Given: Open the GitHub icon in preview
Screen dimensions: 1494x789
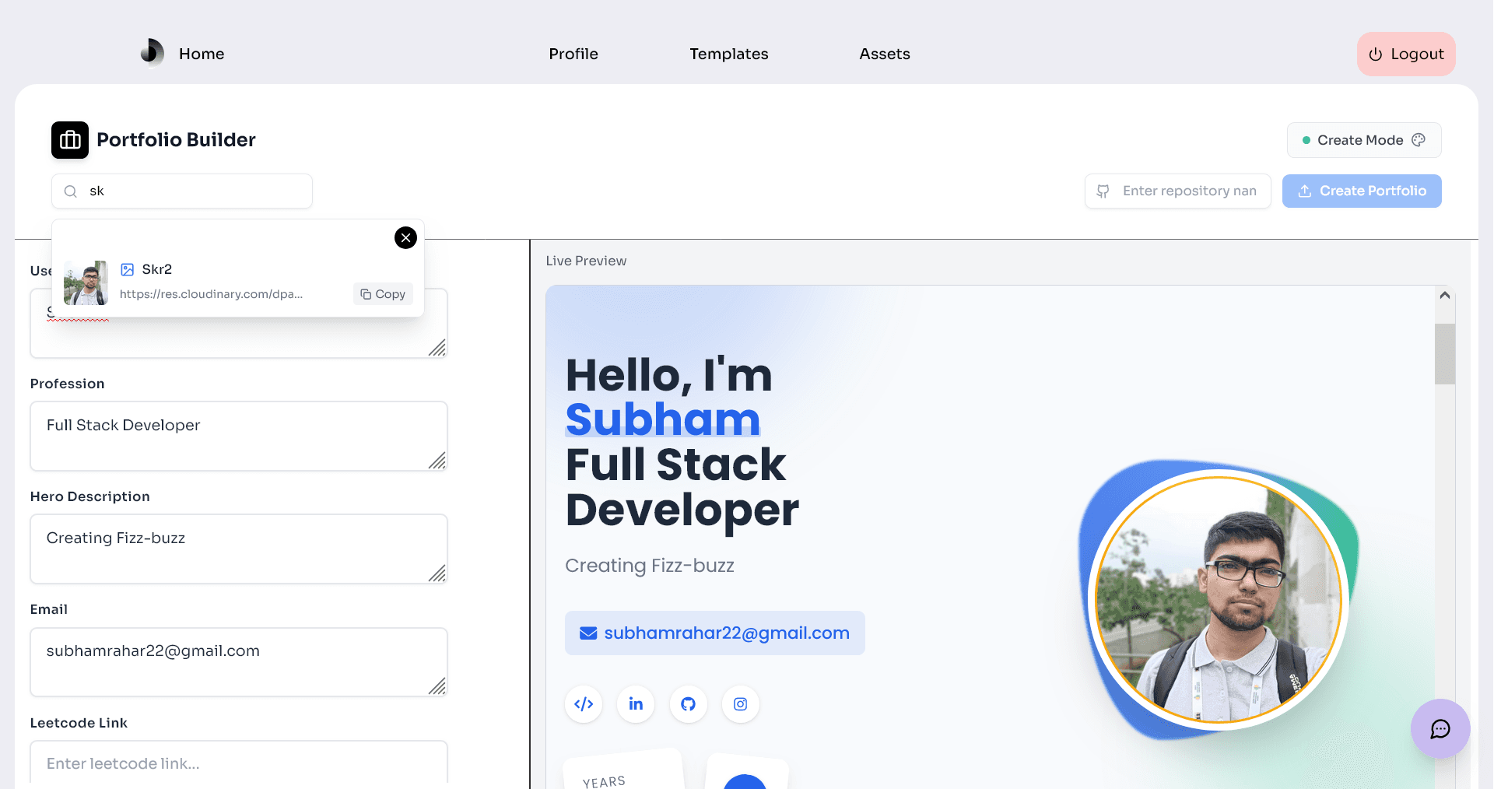Looking at the screenshot, I should click(688, 704).
